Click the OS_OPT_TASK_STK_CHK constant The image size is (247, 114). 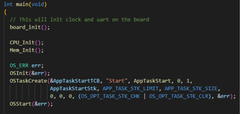coord(110,96)
